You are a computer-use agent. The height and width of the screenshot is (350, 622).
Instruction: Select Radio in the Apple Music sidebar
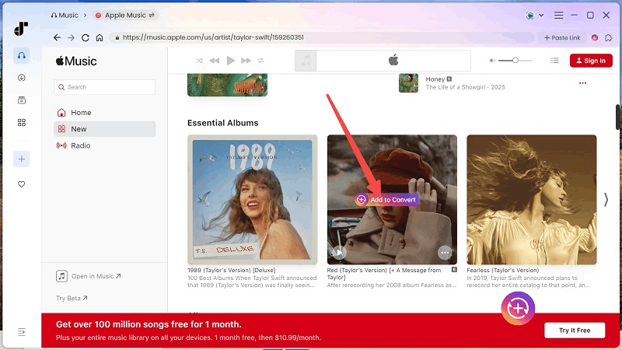[81, 145]
